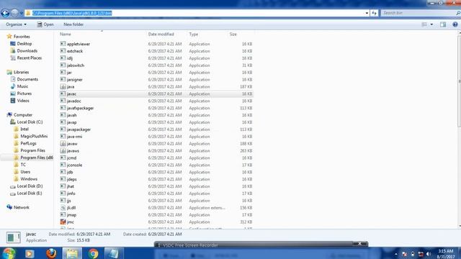Sort by the Name column header
461x259 pixels.
tap(66, 34)
